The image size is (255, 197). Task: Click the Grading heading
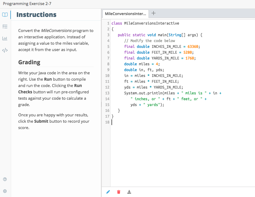point(29,62)
